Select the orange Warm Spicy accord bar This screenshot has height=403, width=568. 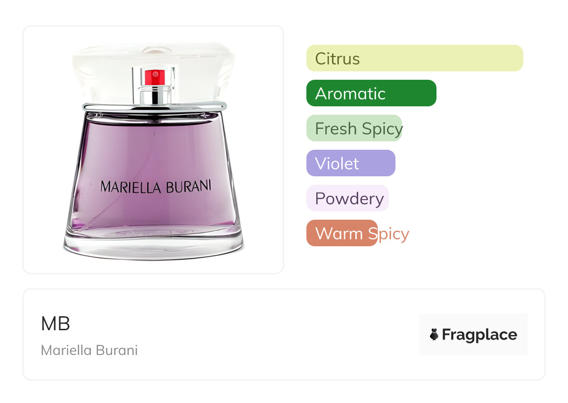tap(342, 233)
